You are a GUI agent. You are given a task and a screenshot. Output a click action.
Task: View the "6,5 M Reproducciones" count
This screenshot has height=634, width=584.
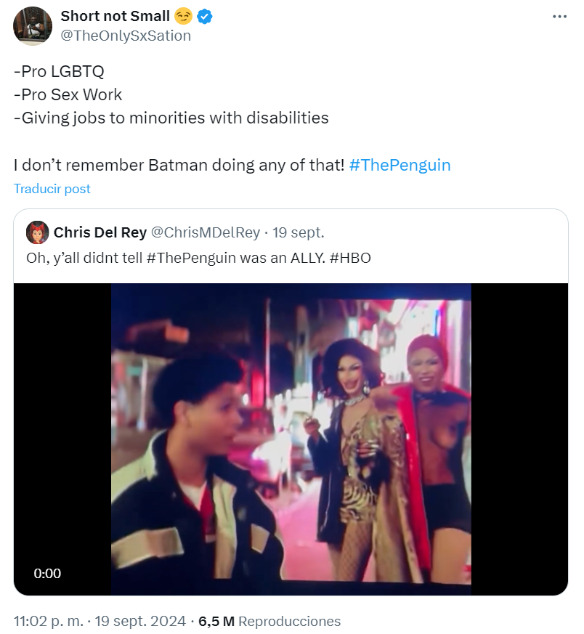click(269, 622)
